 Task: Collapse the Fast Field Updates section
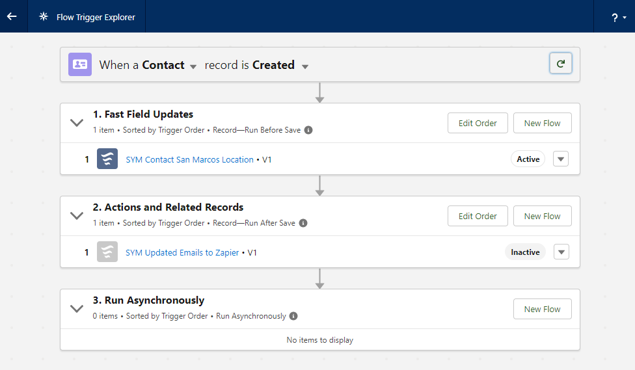[x=77, y=122]
